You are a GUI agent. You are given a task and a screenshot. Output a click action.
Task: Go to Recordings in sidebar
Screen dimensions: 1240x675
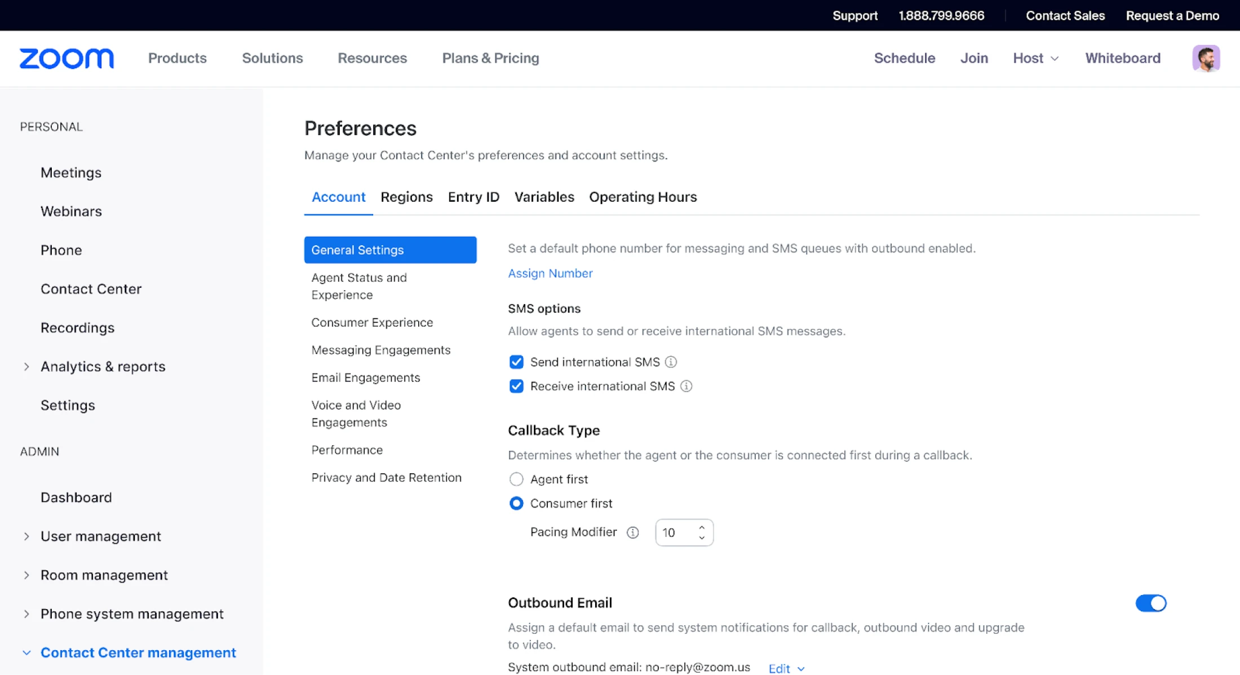[x=77, y=328]
